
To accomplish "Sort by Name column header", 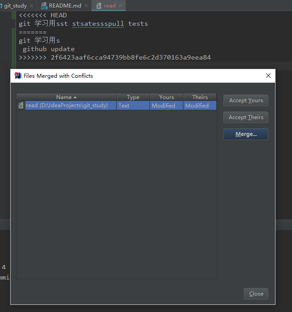I will tap(66, 97).
